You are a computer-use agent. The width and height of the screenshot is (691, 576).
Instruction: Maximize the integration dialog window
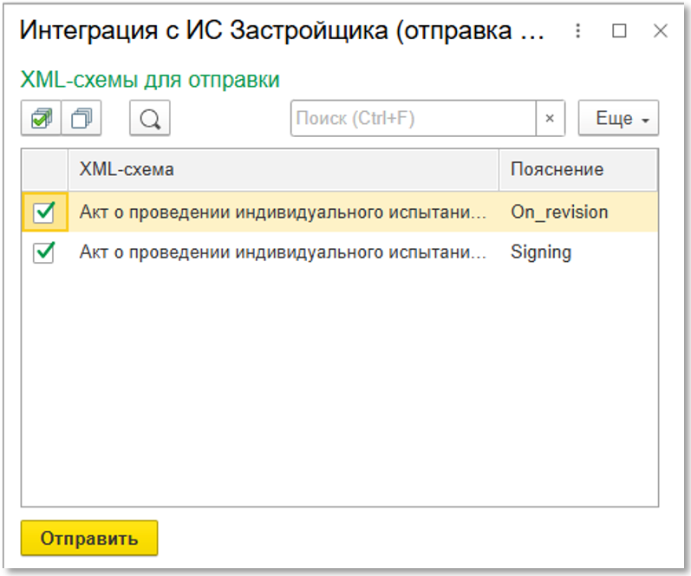click(619, 31)
